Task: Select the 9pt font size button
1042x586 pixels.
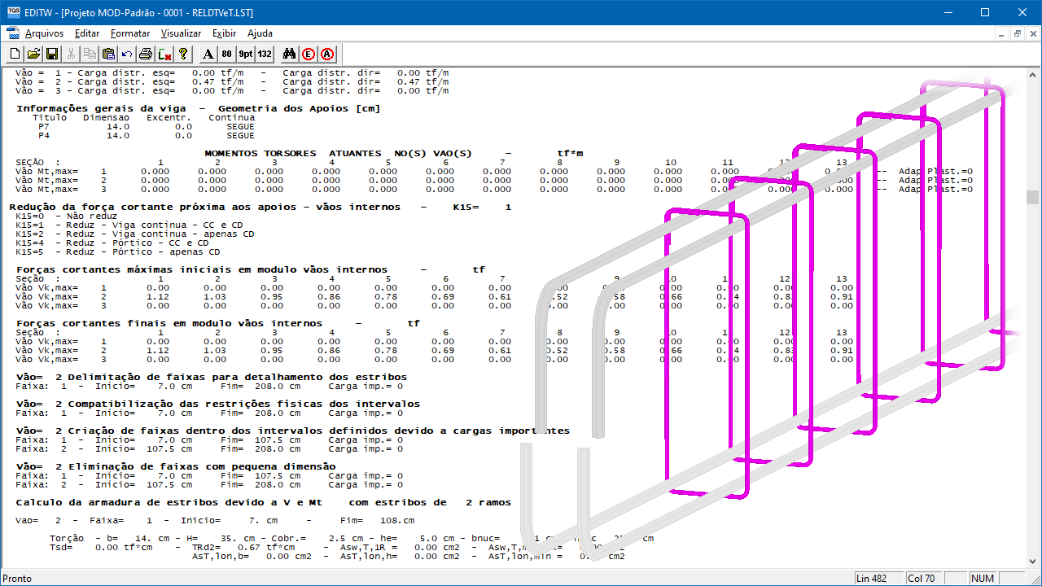Action: coord(246,54)
